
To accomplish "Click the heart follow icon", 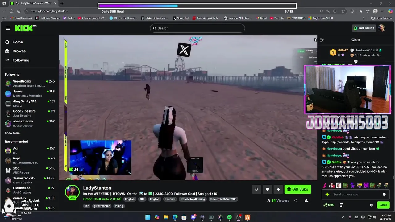I will coord(267,189).
